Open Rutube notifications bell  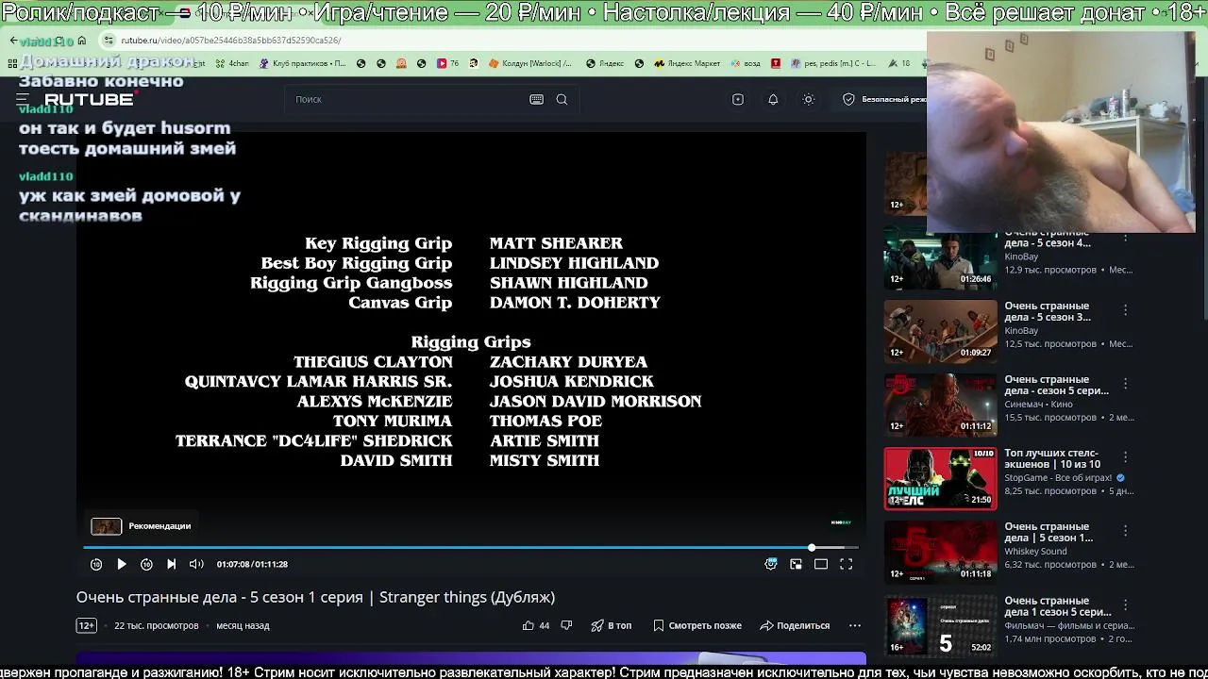tap(773, 99)
